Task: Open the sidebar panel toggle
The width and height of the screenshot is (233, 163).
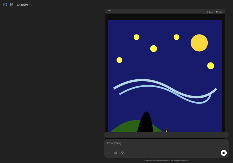Action: [x=5, y=5]
